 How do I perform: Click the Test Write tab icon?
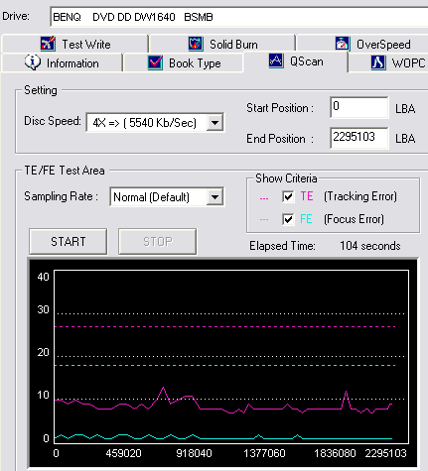[x=48, y=44]
